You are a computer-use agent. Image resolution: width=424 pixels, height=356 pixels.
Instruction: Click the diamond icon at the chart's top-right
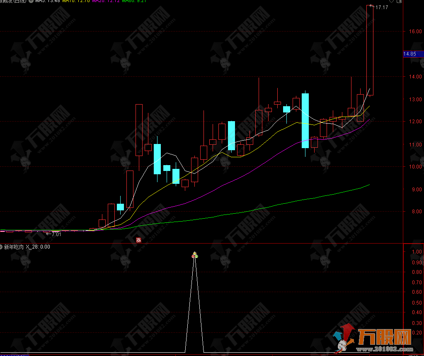click(391, 1)
